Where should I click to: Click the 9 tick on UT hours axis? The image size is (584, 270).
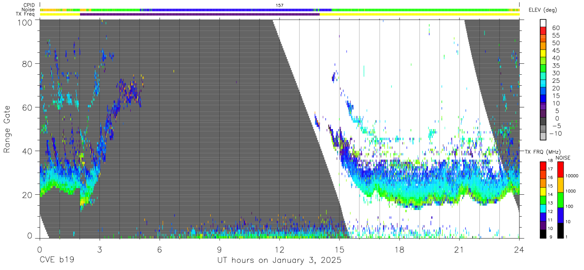click(220, 249)
